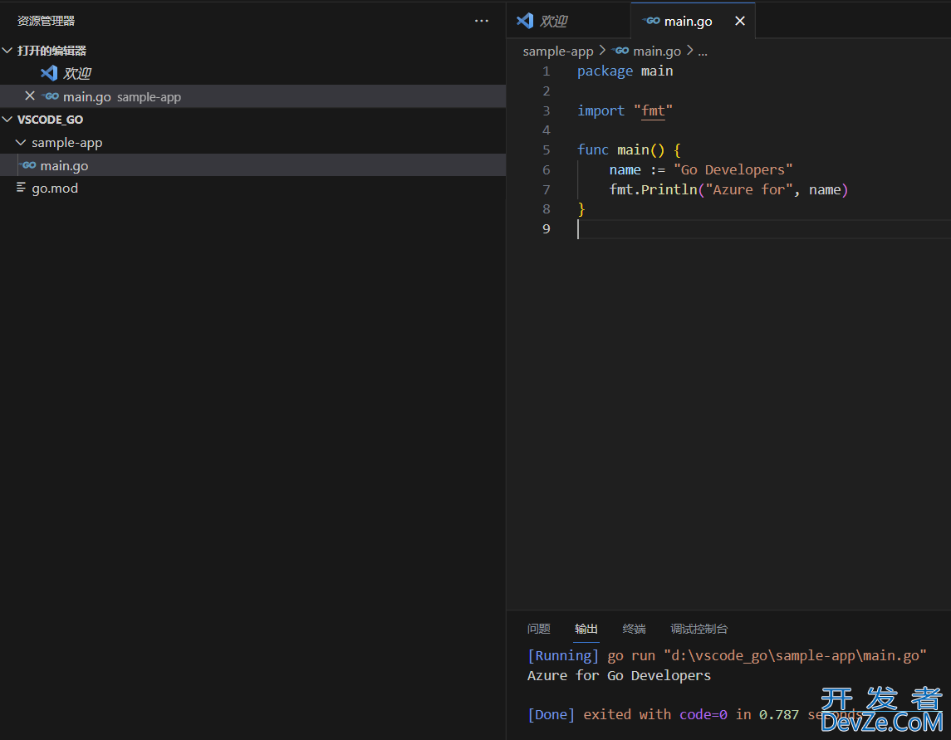951x740 pixels.
Task: Click the Go icon beside main.go in tree
Action: coord(28,165)
